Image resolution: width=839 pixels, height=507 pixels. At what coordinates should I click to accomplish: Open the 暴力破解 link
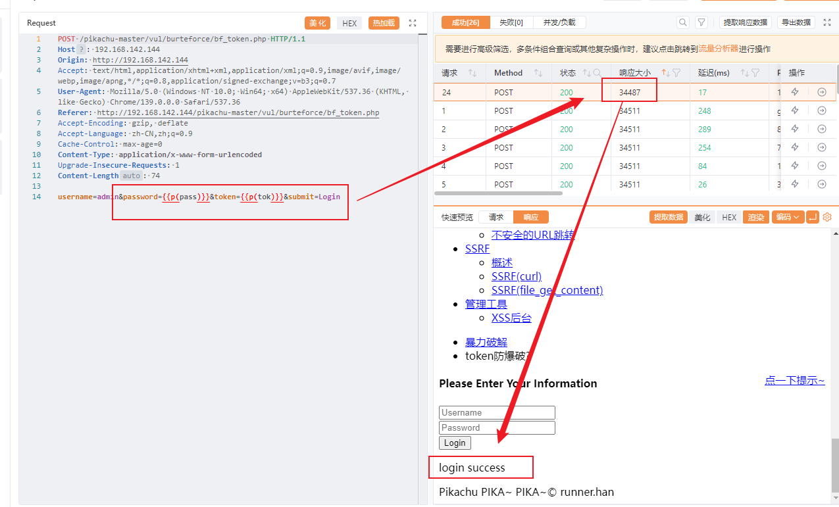click(486, 342)
